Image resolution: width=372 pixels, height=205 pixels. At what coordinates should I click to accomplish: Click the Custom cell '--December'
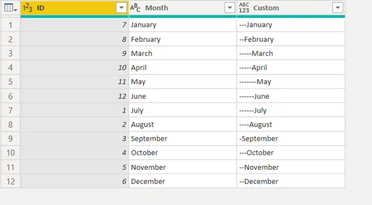click(291, 181)
